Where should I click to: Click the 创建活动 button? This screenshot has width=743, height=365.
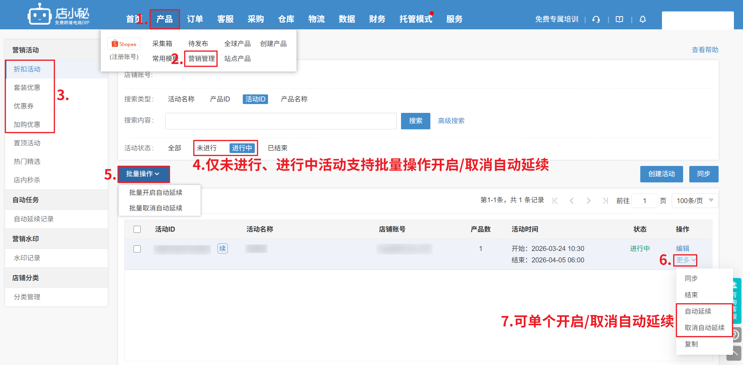(x=661, y=174)
